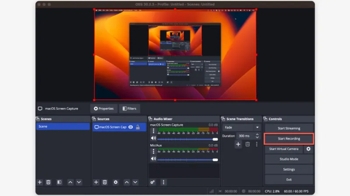Open the Fade transition dropdown
The width and height of the screenshot is (350, 196).
pyautogui.click(x=241, y=128)
